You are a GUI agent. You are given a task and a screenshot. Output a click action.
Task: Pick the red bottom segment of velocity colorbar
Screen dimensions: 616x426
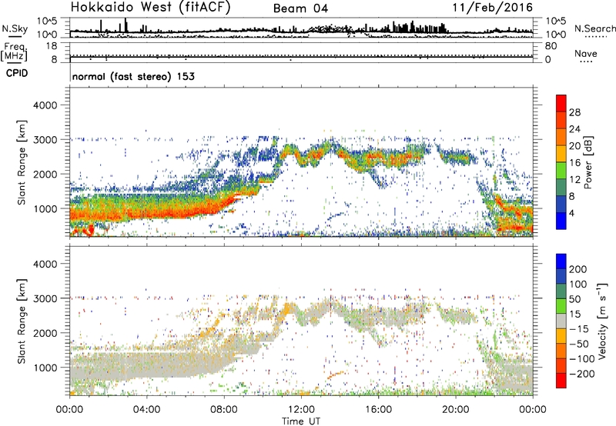pyautogui.click(x=561, y=381)
